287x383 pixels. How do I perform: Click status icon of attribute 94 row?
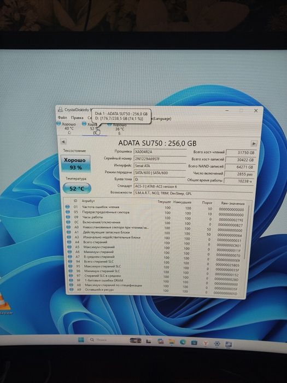tap(71, 262)
